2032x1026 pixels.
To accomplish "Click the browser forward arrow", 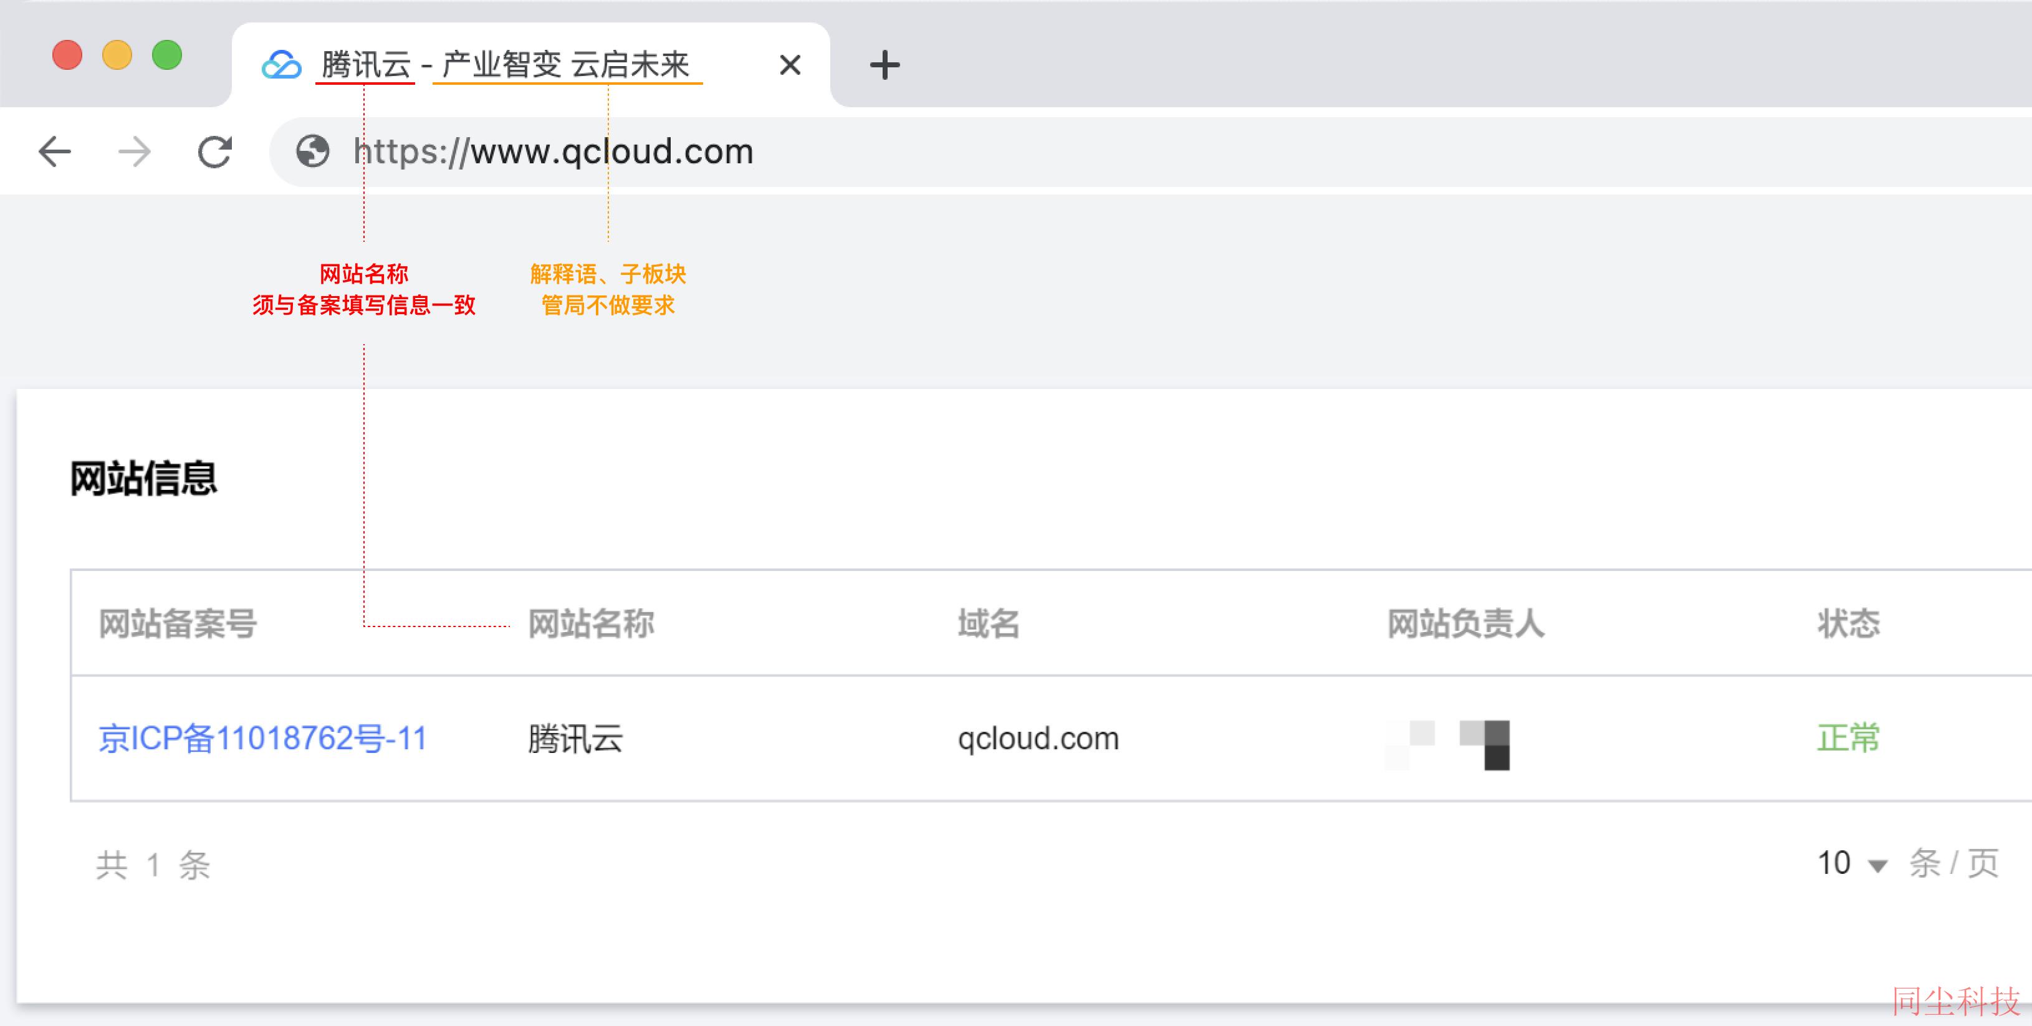I will [134, 151].
